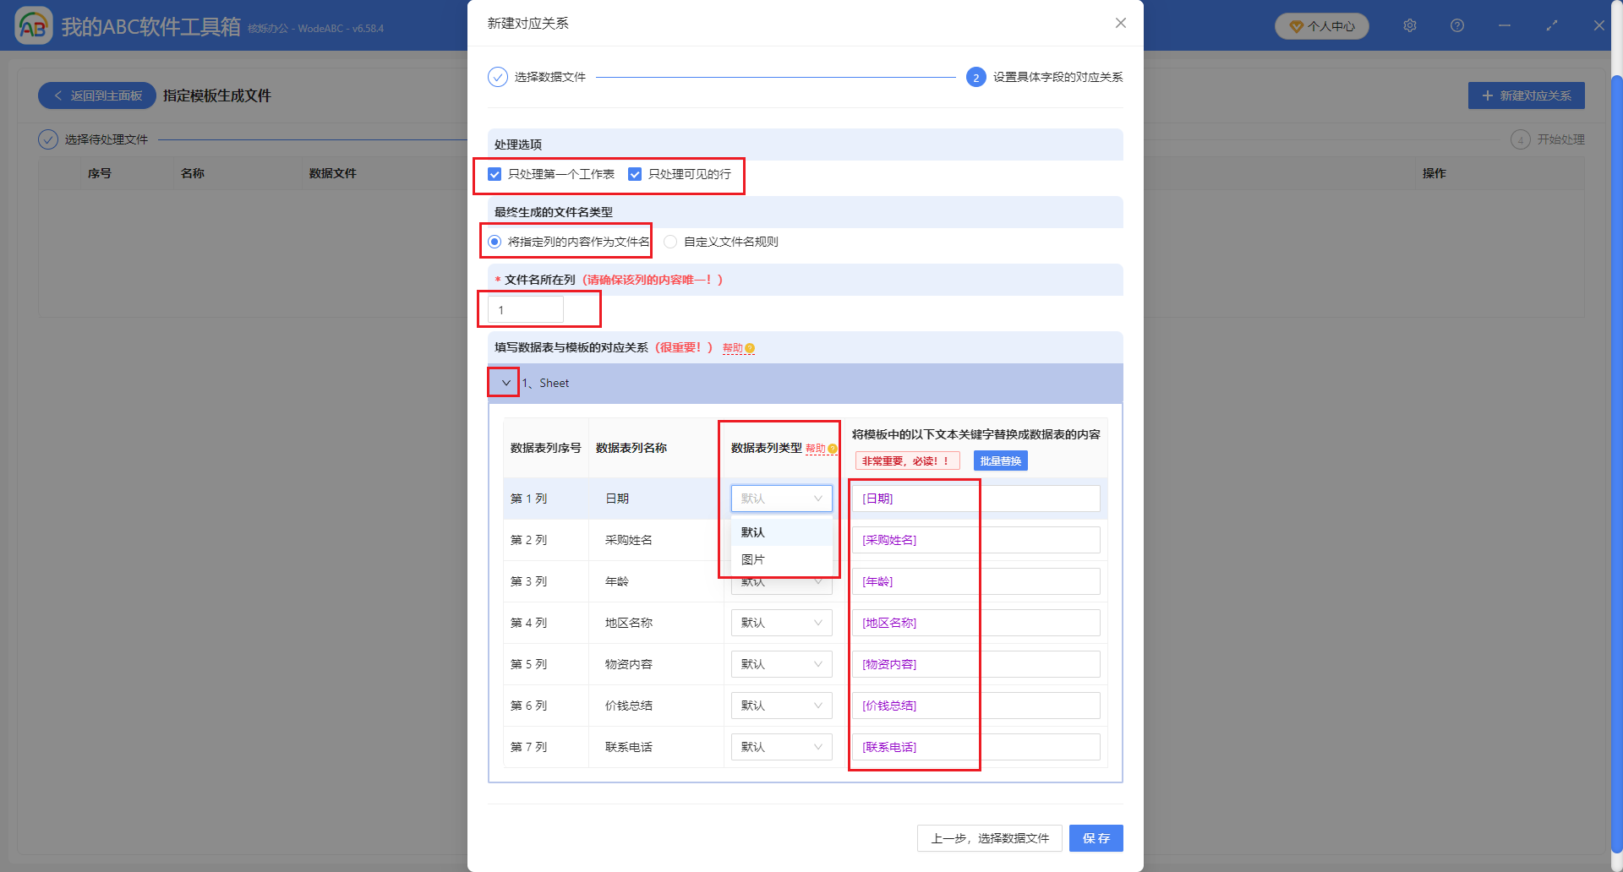Collapse the 1、Sheet section
The width and height of the screenshot is (1623, 872).
[x=504, y=383]
